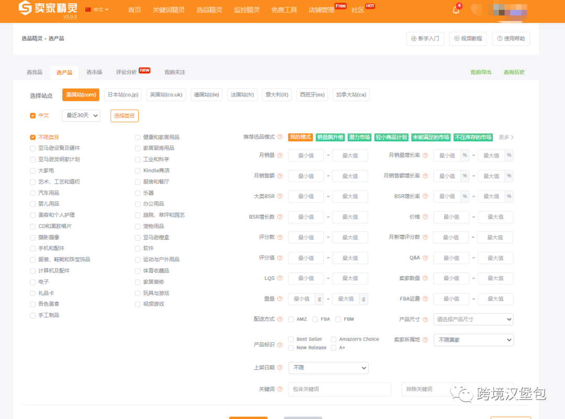Switch to the 选市场 tab
This screenshot has width=565, height=419.
tap(94, 72)
